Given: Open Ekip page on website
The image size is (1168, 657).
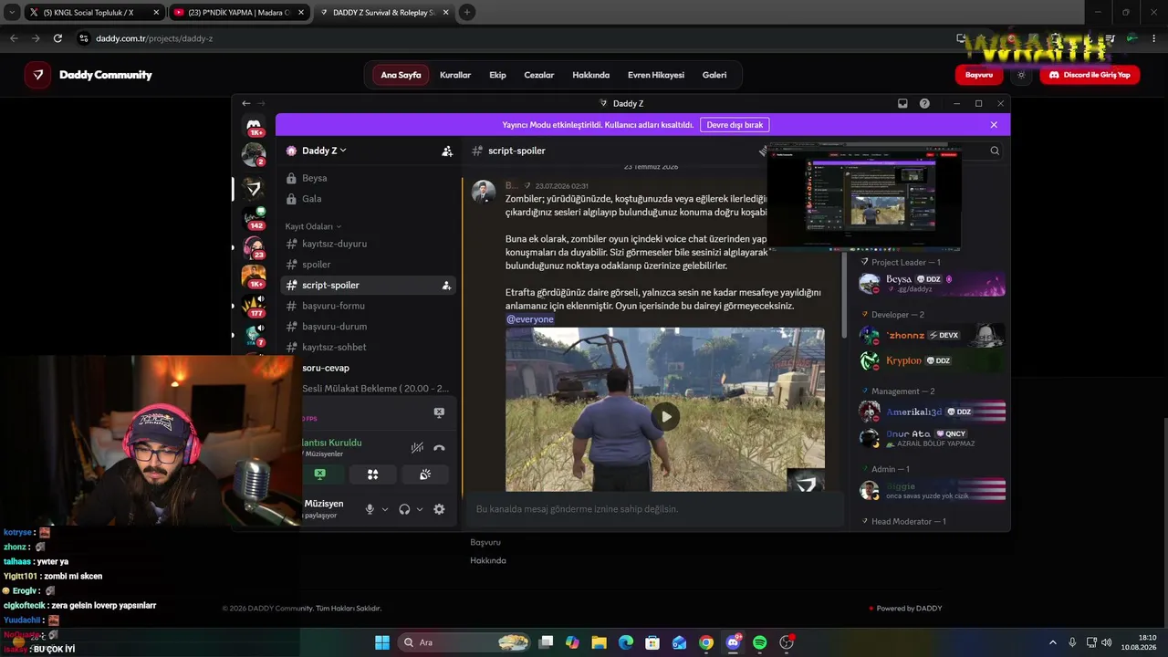Looking at the screenshot, I should tap(497, 75).
